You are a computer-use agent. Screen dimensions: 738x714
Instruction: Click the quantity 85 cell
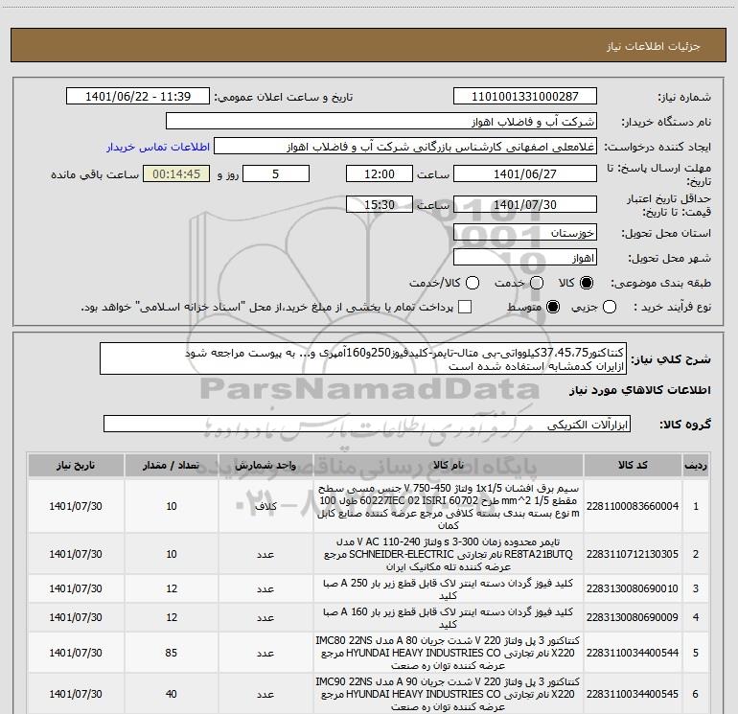coord(172,653)
